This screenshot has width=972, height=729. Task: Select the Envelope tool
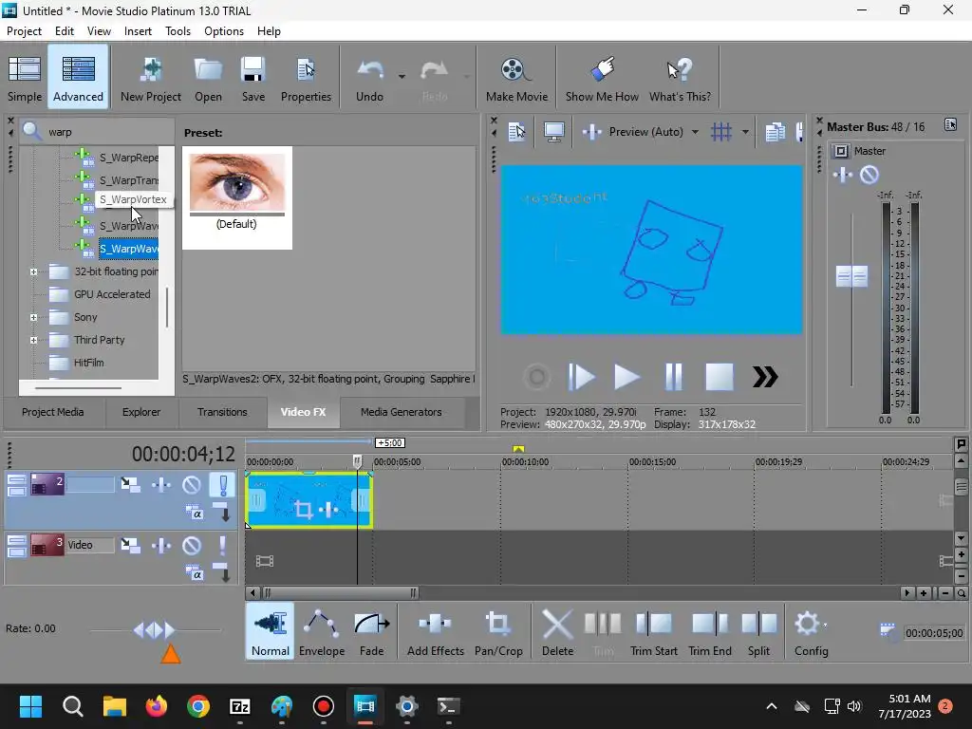(322, 631)
